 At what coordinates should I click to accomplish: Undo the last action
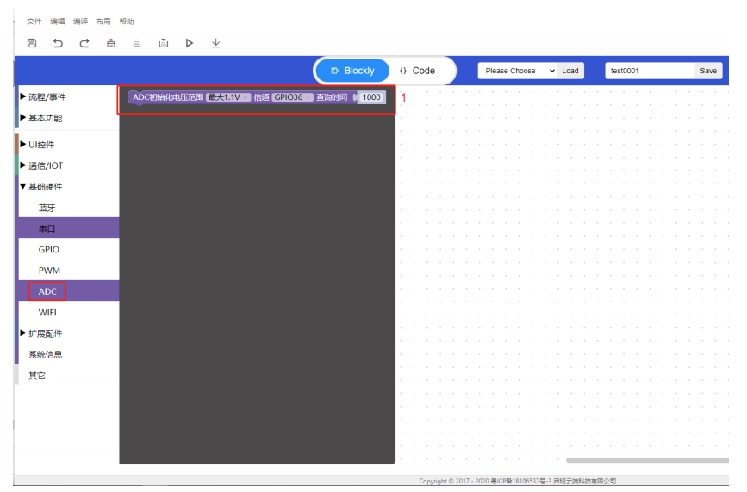click(x=58, y=43)
